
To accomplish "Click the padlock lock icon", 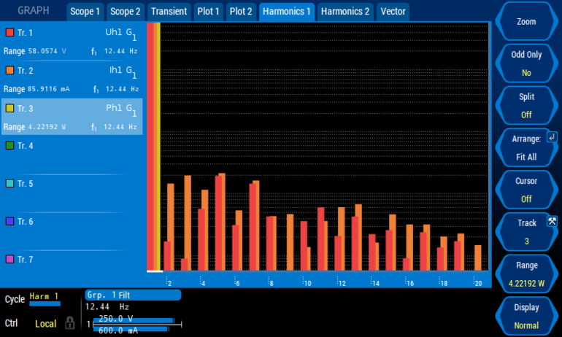I will click(x=70, y=322).
